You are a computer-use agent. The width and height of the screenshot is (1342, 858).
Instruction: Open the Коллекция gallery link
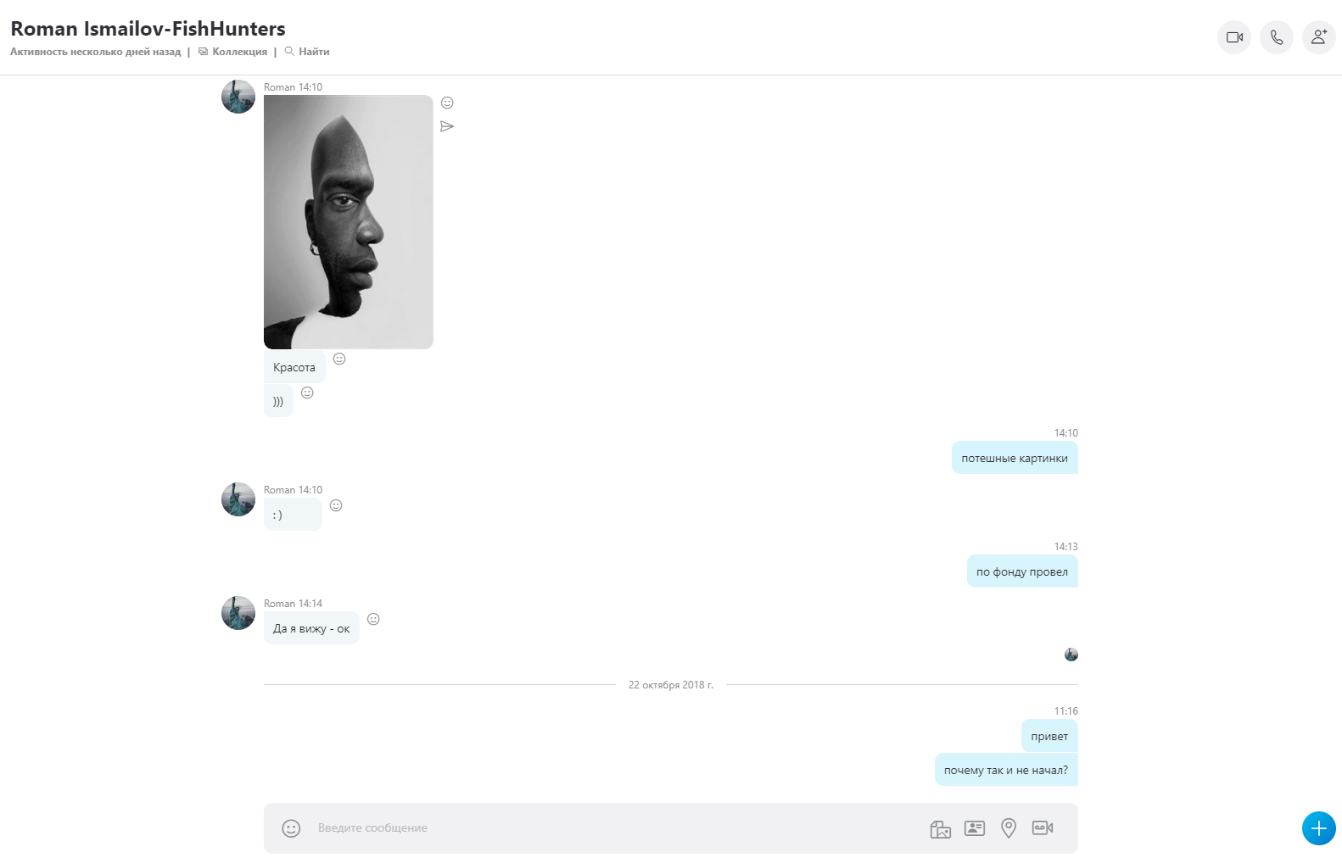coord(232,52)
